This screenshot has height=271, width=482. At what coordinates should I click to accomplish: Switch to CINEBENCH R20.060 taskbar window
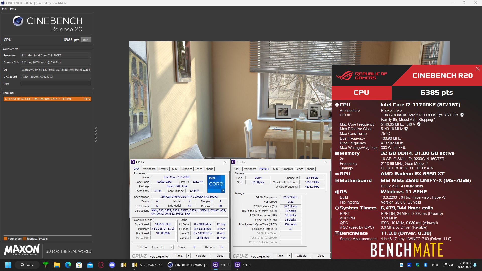[x=188, y=265]
